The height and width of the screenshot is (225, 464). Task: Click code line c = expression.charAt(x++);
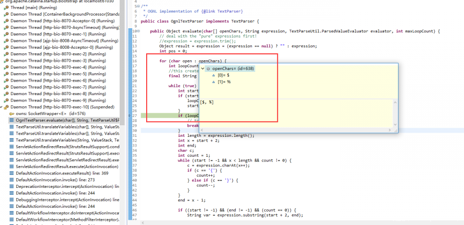pyautogui.click(x=219, y=166)
